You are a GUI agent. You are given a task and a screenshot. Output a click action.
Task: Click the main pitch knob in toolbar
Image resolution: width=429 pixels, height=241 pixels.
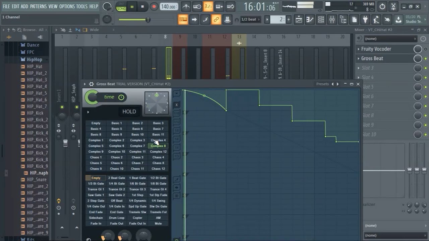tap(107, 19)
